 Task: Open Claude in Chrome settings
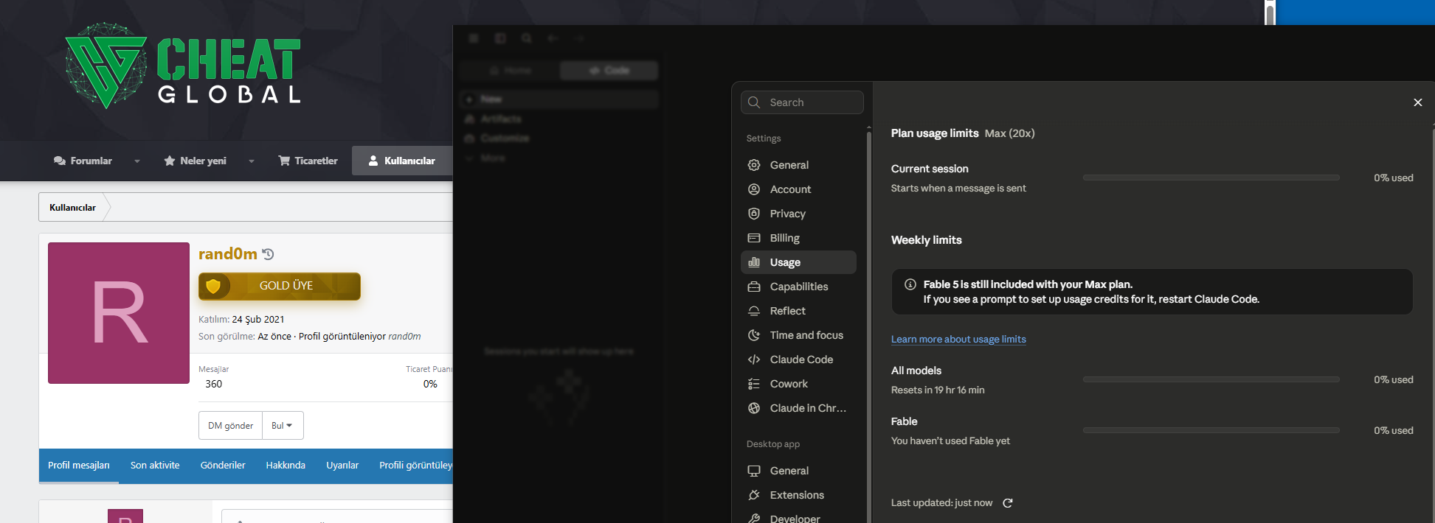coord(798,408)
